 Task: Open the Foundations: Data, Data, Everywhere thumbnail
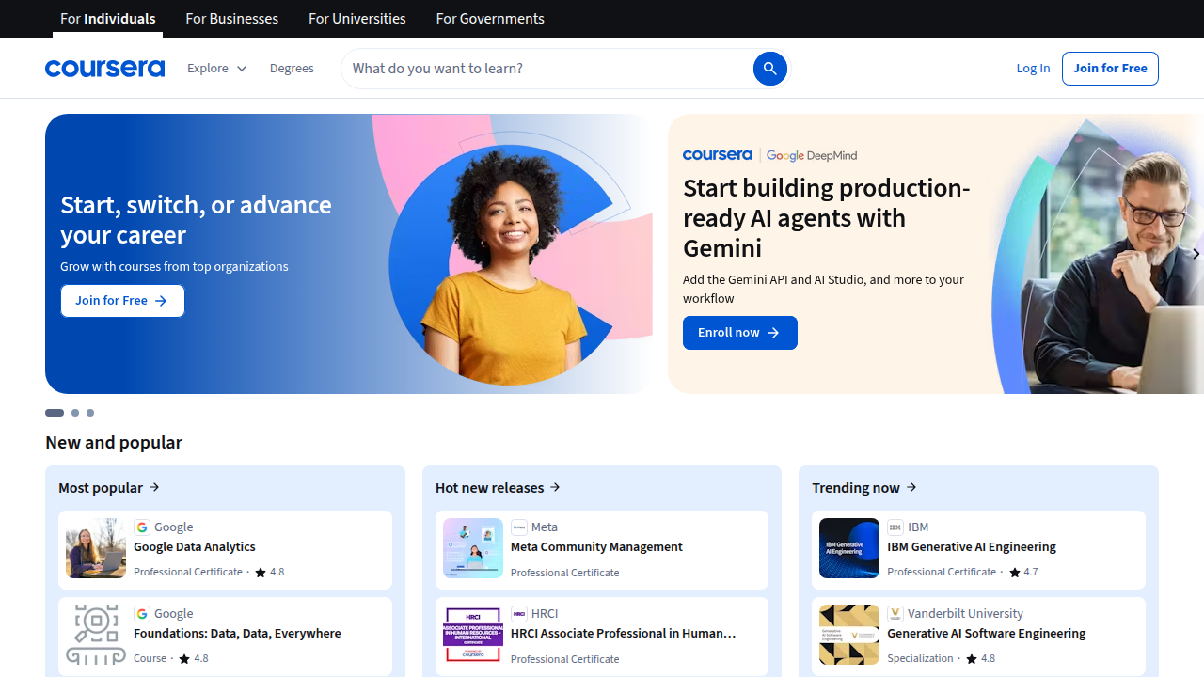[96, 635]
